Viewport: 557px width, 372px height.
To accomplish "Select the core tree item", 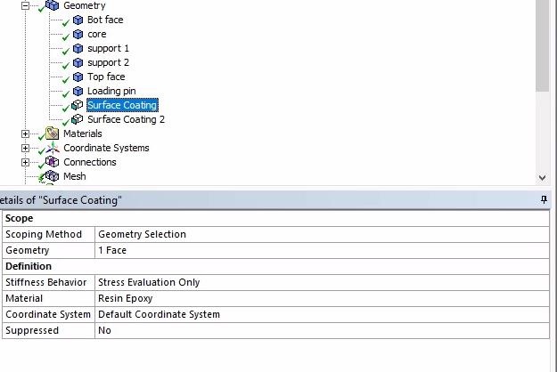I will click(96, 34).
